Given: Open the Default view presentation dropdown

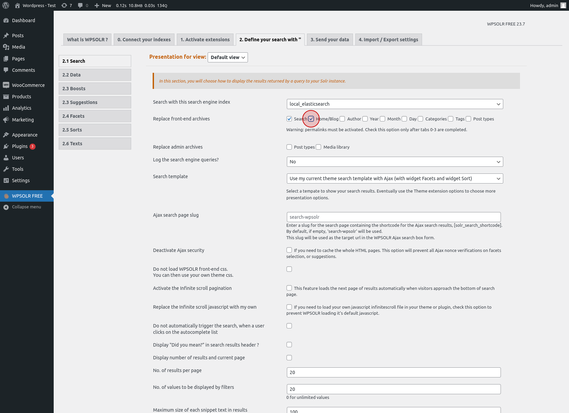Looking at the screenshot, I should pos(228,57).
